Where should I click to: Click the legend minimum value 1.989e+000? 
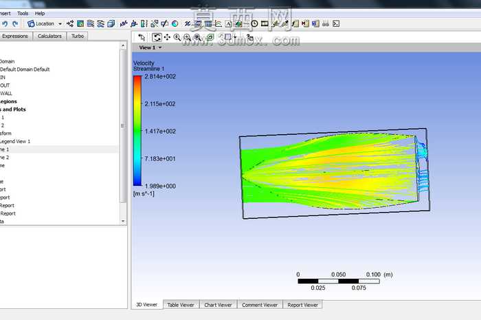coord(160,186)
